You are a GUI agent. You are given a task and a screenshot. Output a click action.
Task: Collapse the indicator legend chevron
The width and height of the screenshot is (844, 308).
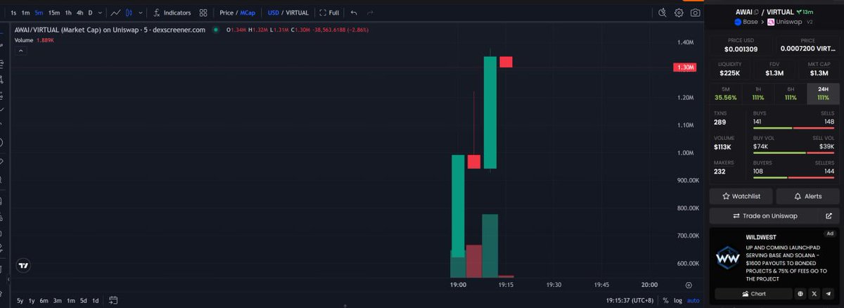click(20, 51)
